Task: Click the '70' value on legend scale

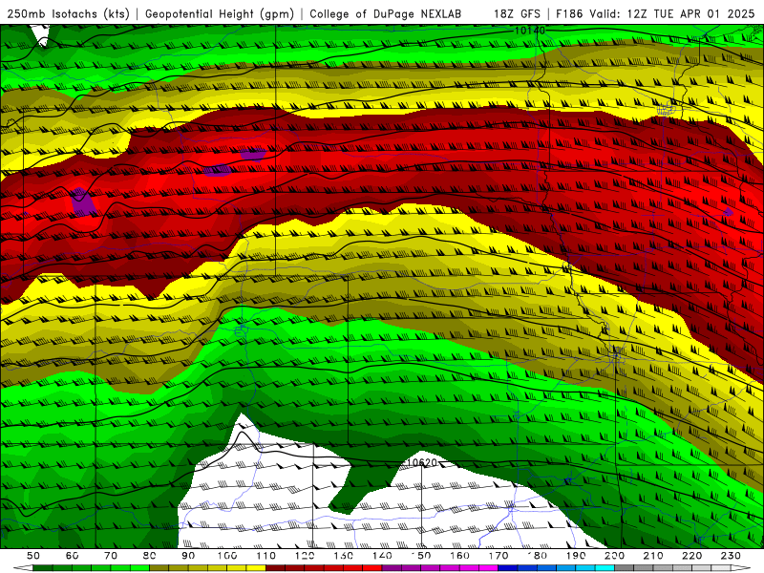Action: click(x=111, y=556)
